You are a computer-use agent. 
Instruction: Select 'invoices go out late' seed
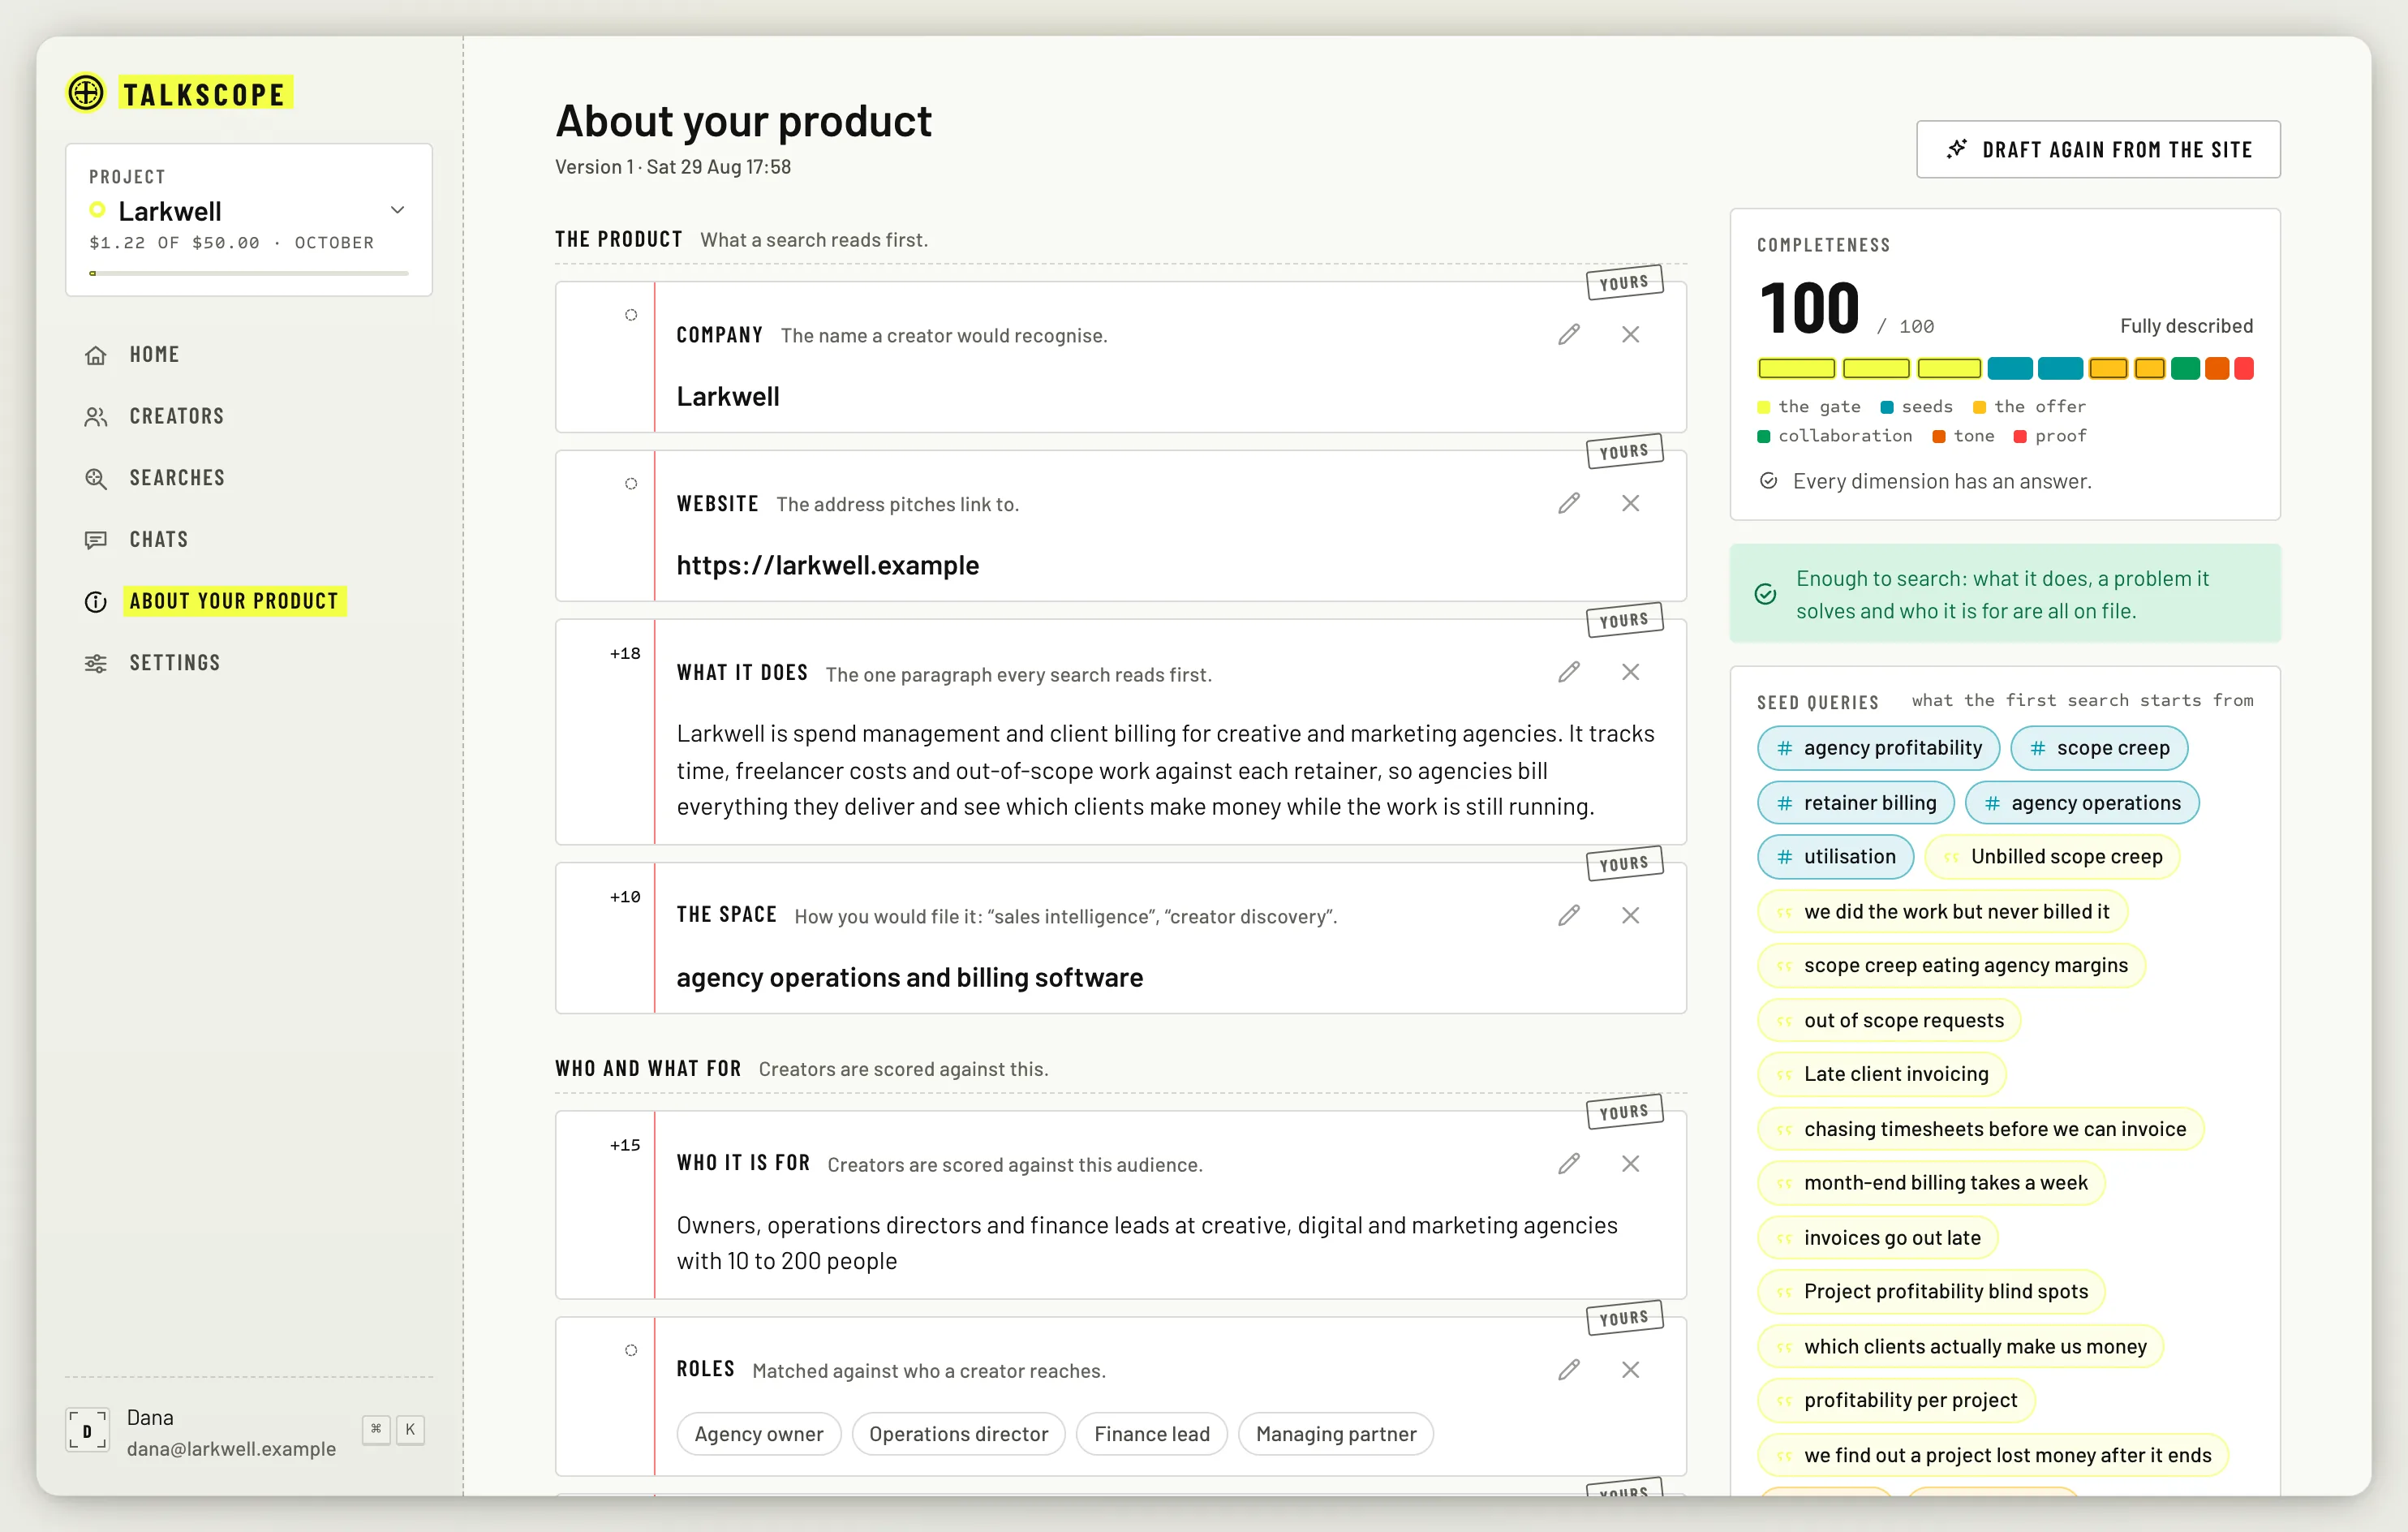1877,1238
